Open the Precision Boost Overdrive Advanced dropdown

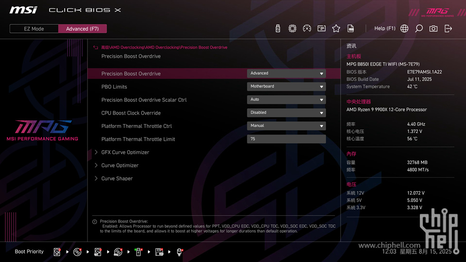[286, 73]
